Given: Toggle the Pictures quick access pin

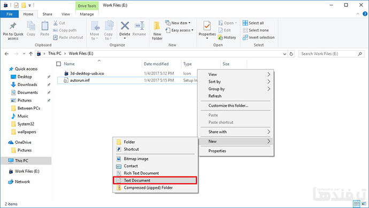Looking at the screenshot, I should (x=49, y=101).
